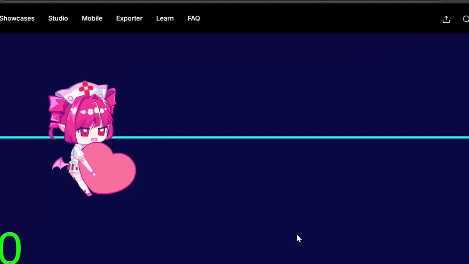Open the Exporter page

click(x=129, y=18)
